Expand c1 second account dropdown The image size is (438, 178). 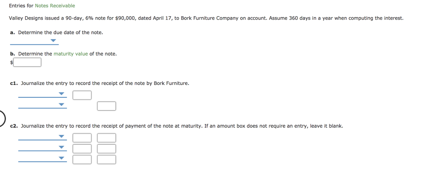(42, 105)
